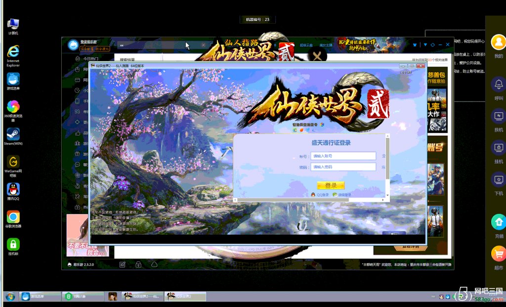The image size is (506, 307).
Task: Click the portrait icon in taskbar
Action: coord(113,296)
